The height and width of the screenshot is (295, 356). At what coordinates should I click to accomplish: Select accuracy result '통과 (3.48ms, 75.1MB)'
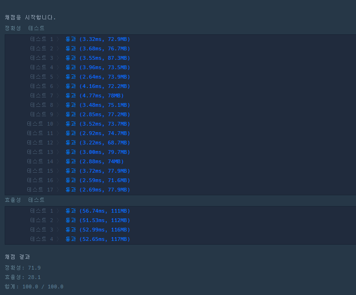[98, 105]
